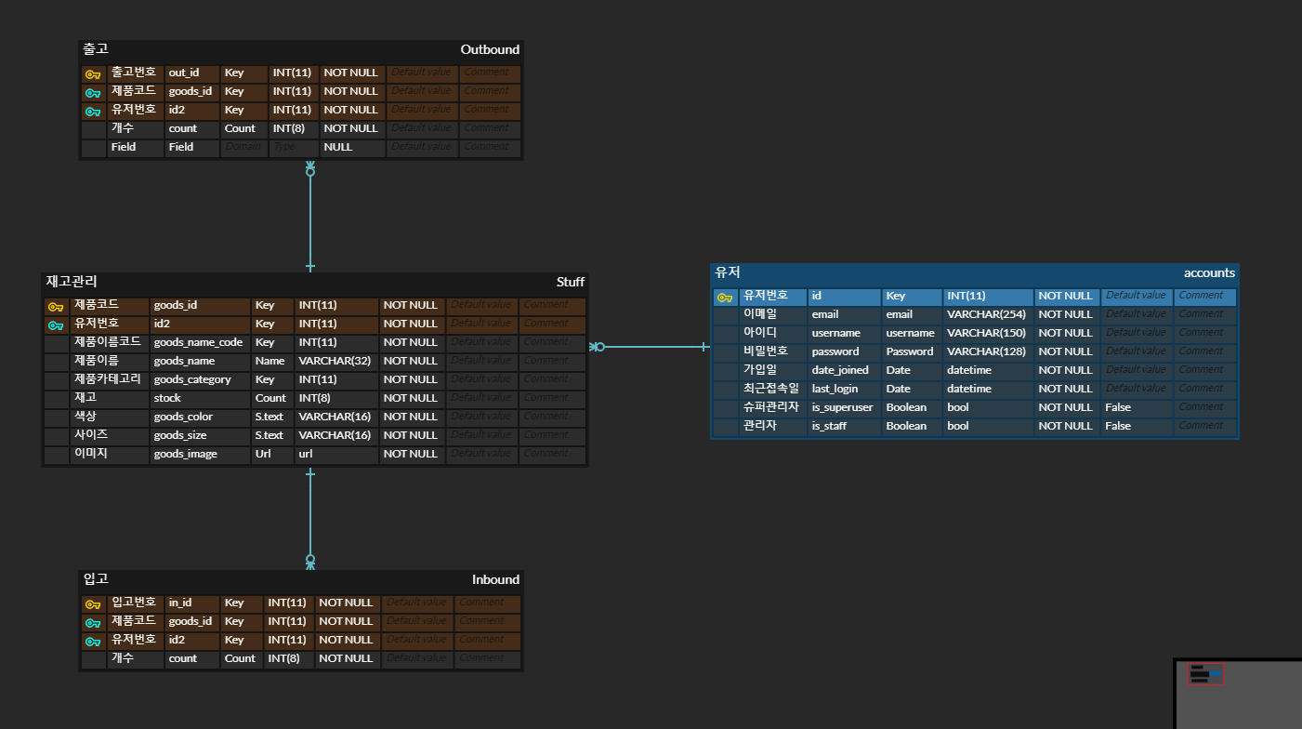Screen dimensions: 1302x729
Task: Click the VARCHAR(128) type cell
Action: pos(988,351)
